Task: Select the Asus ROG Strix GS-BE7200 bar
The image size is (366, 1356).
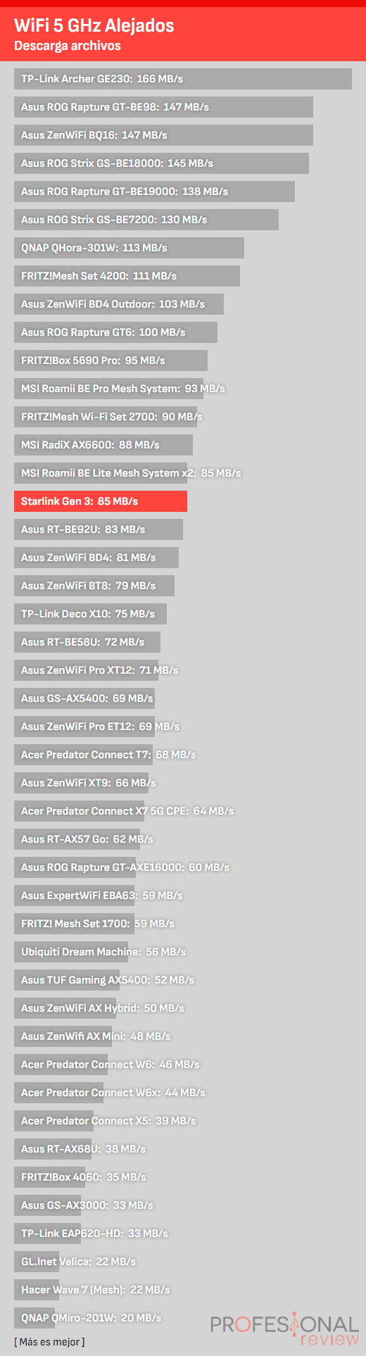Action: coord(146,220)
